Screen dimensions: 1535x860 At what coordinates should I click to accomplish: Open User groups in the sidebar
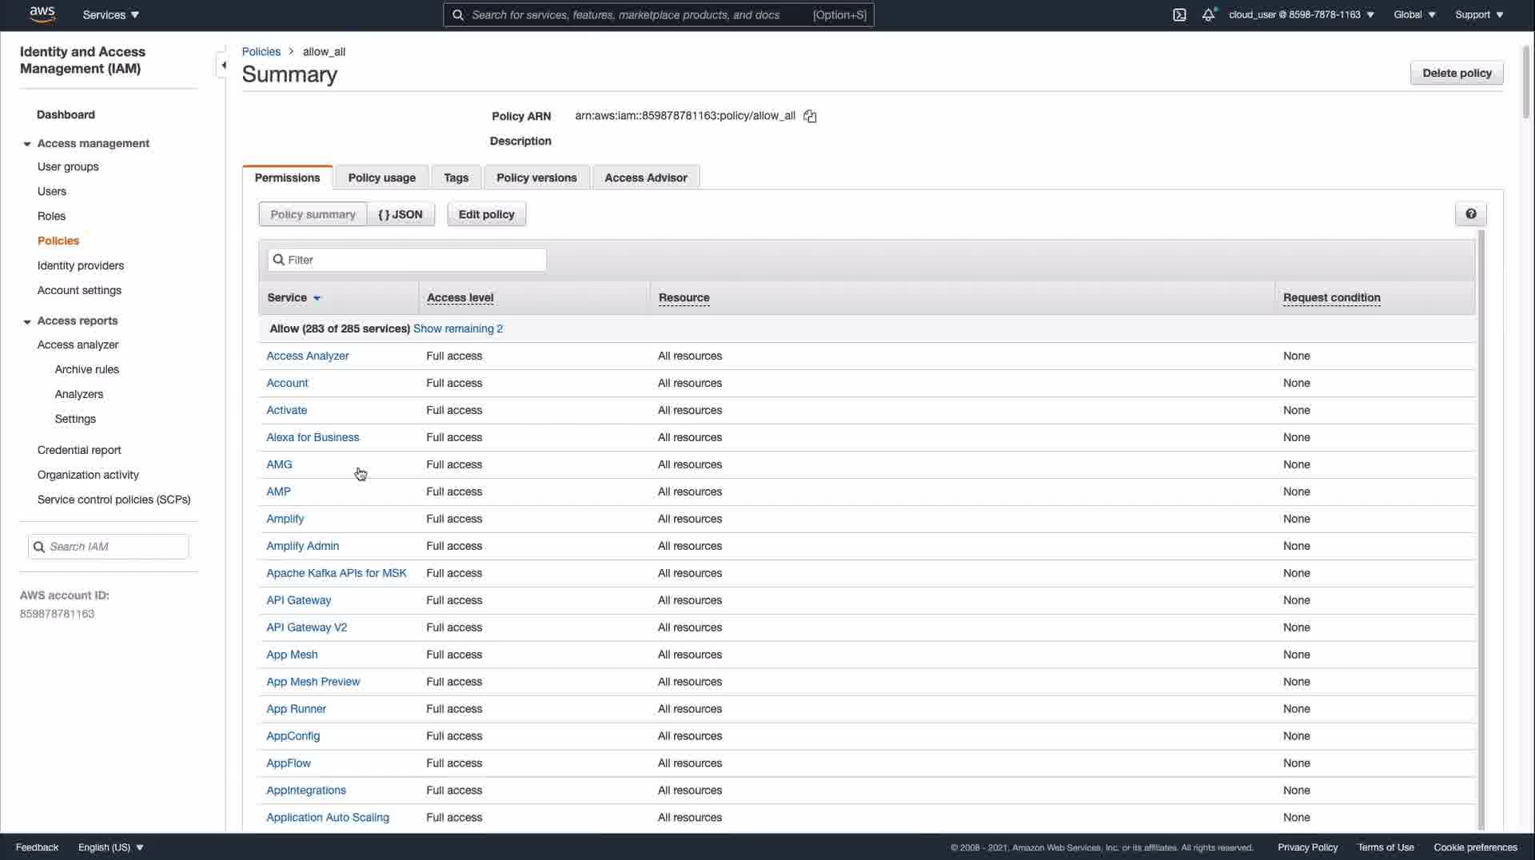[x=68, y=166]
